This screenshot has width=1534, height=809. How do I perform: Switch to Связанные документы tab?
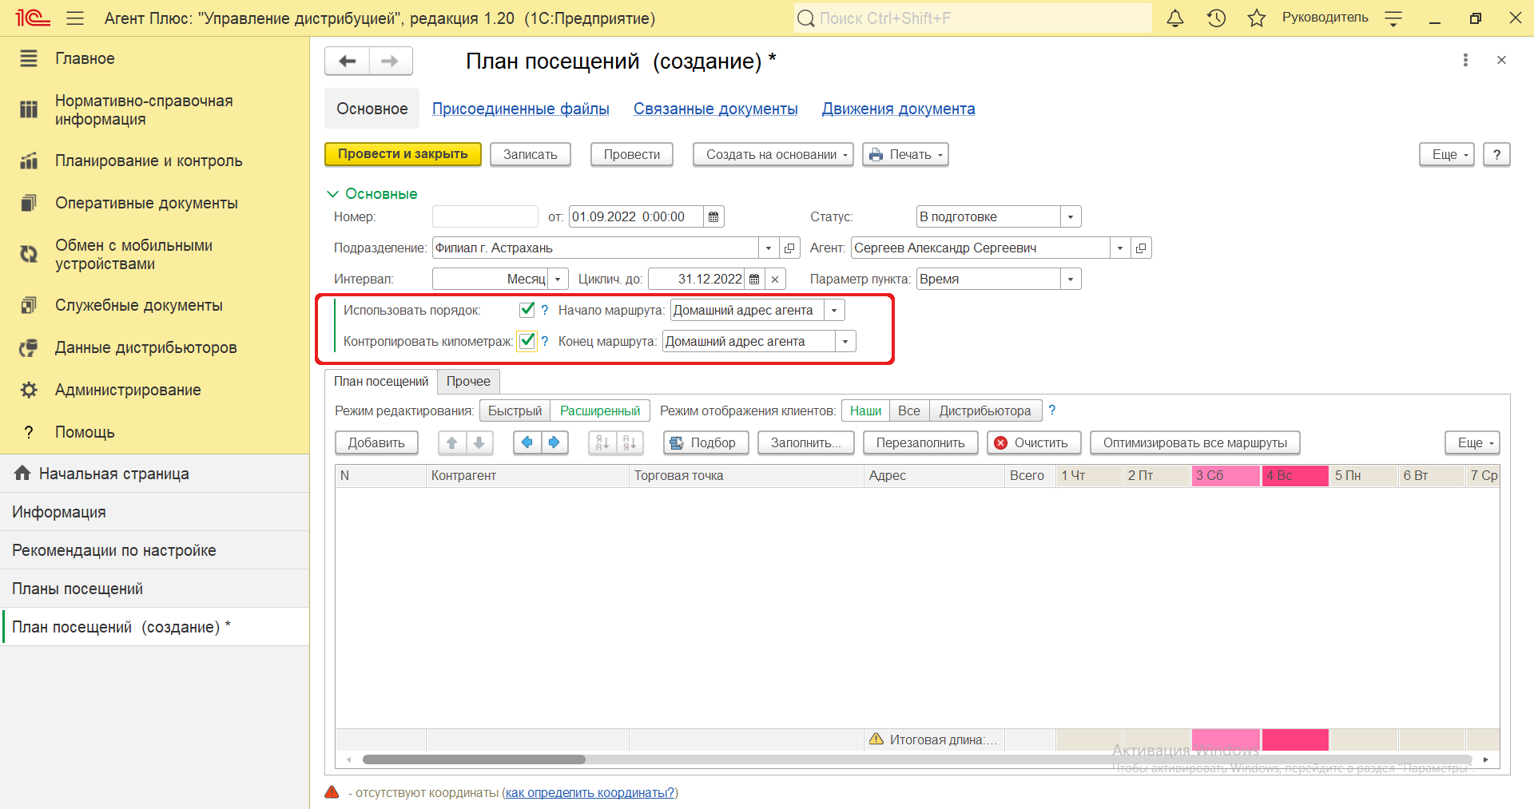point(716,109)
